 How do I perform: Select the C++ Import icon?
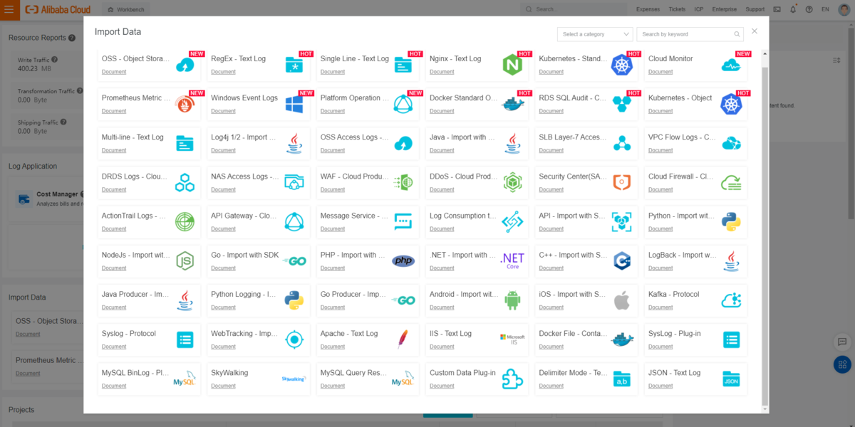tap(622, 260)
